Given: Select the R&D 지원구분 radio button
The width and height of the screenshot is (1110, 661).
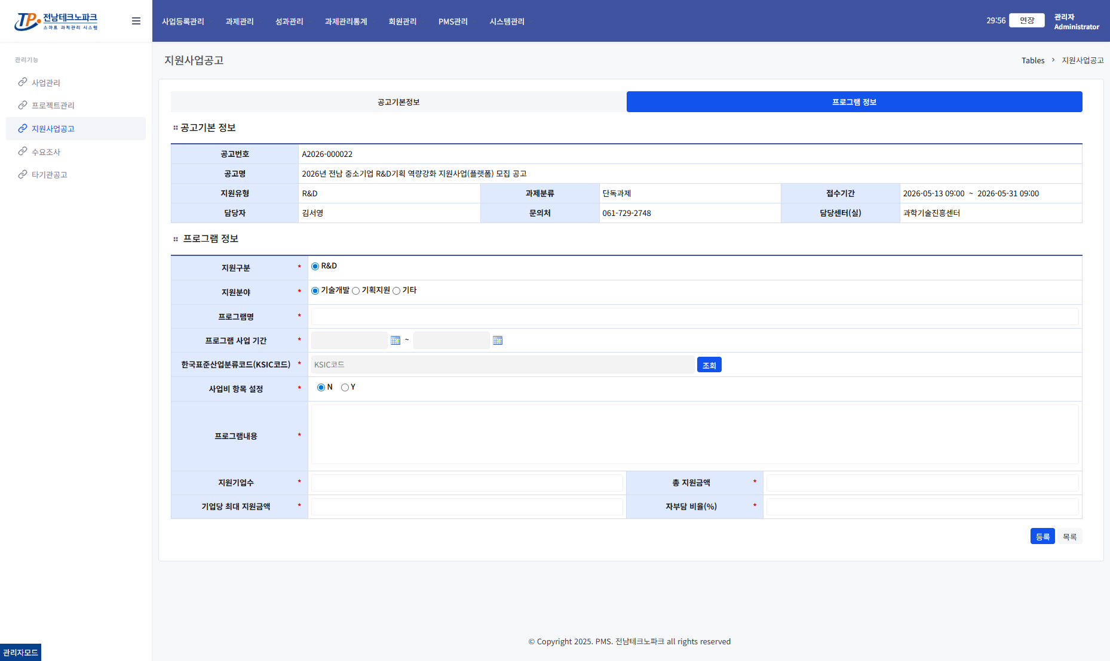Looking at the screenshot, I should [315, 267].
